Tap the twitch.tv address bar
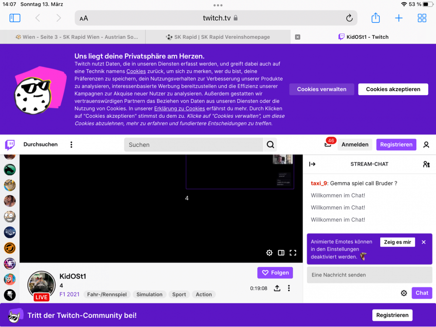 click(x=216, y=18)
